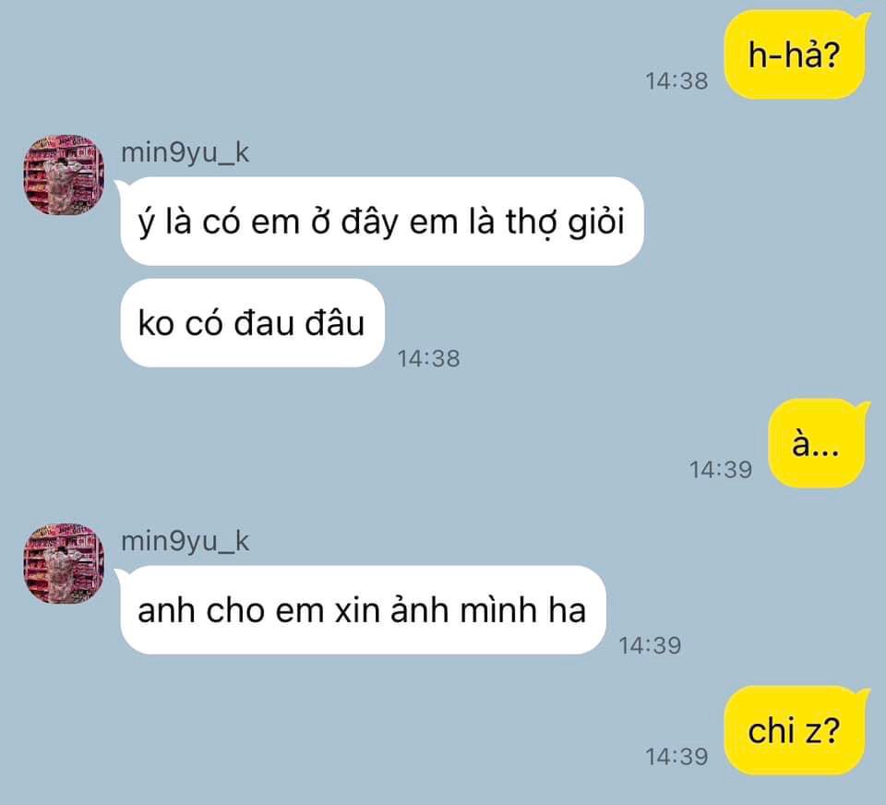
Task: Open min9yu_k's avatar beside 'xin ảnh' message
Action: [x=64, y=564]
